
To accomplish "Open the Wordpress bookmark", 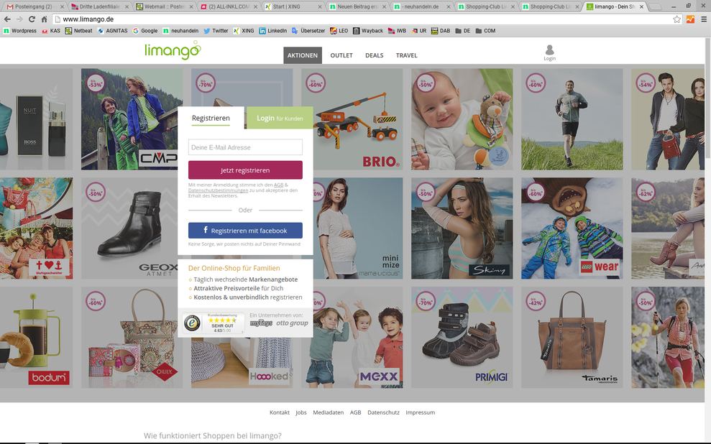I will click(20, 31).
